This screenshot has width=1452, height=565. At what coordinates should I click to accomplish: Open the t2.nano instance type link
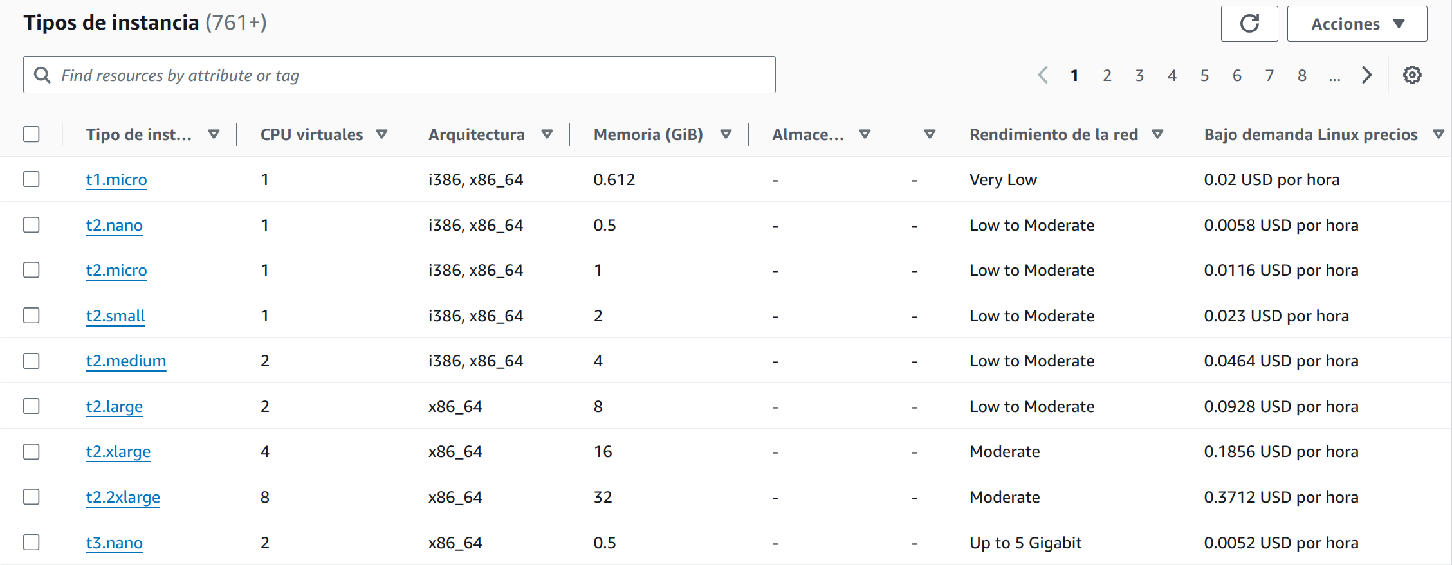coord(115,225)
